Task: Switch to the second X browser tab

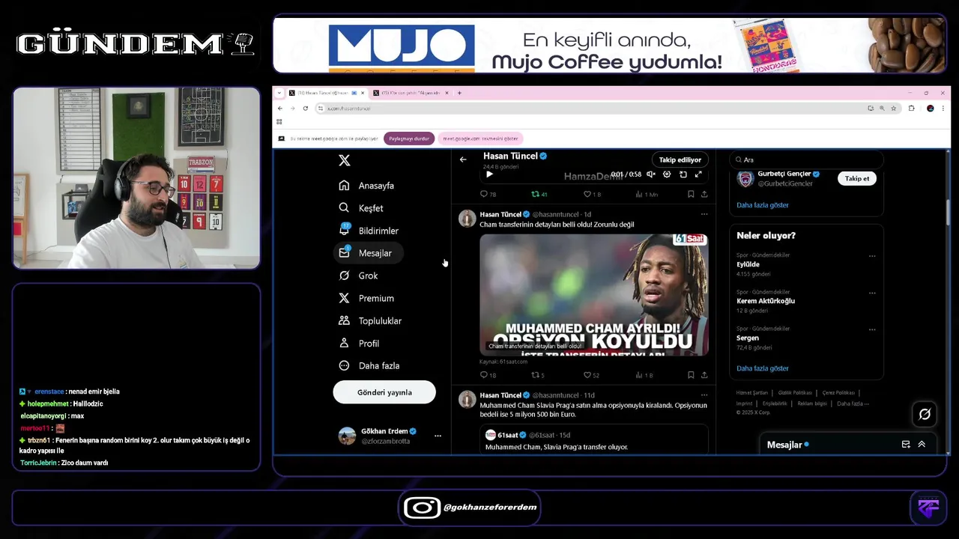Action: pos(411,93)
